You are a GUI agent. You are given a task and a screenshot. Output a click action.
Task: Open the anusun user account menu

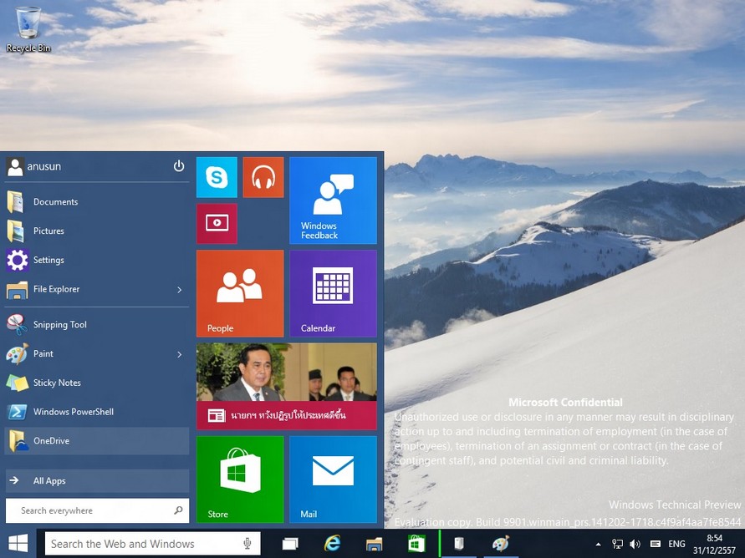click(x=34, y=166)
